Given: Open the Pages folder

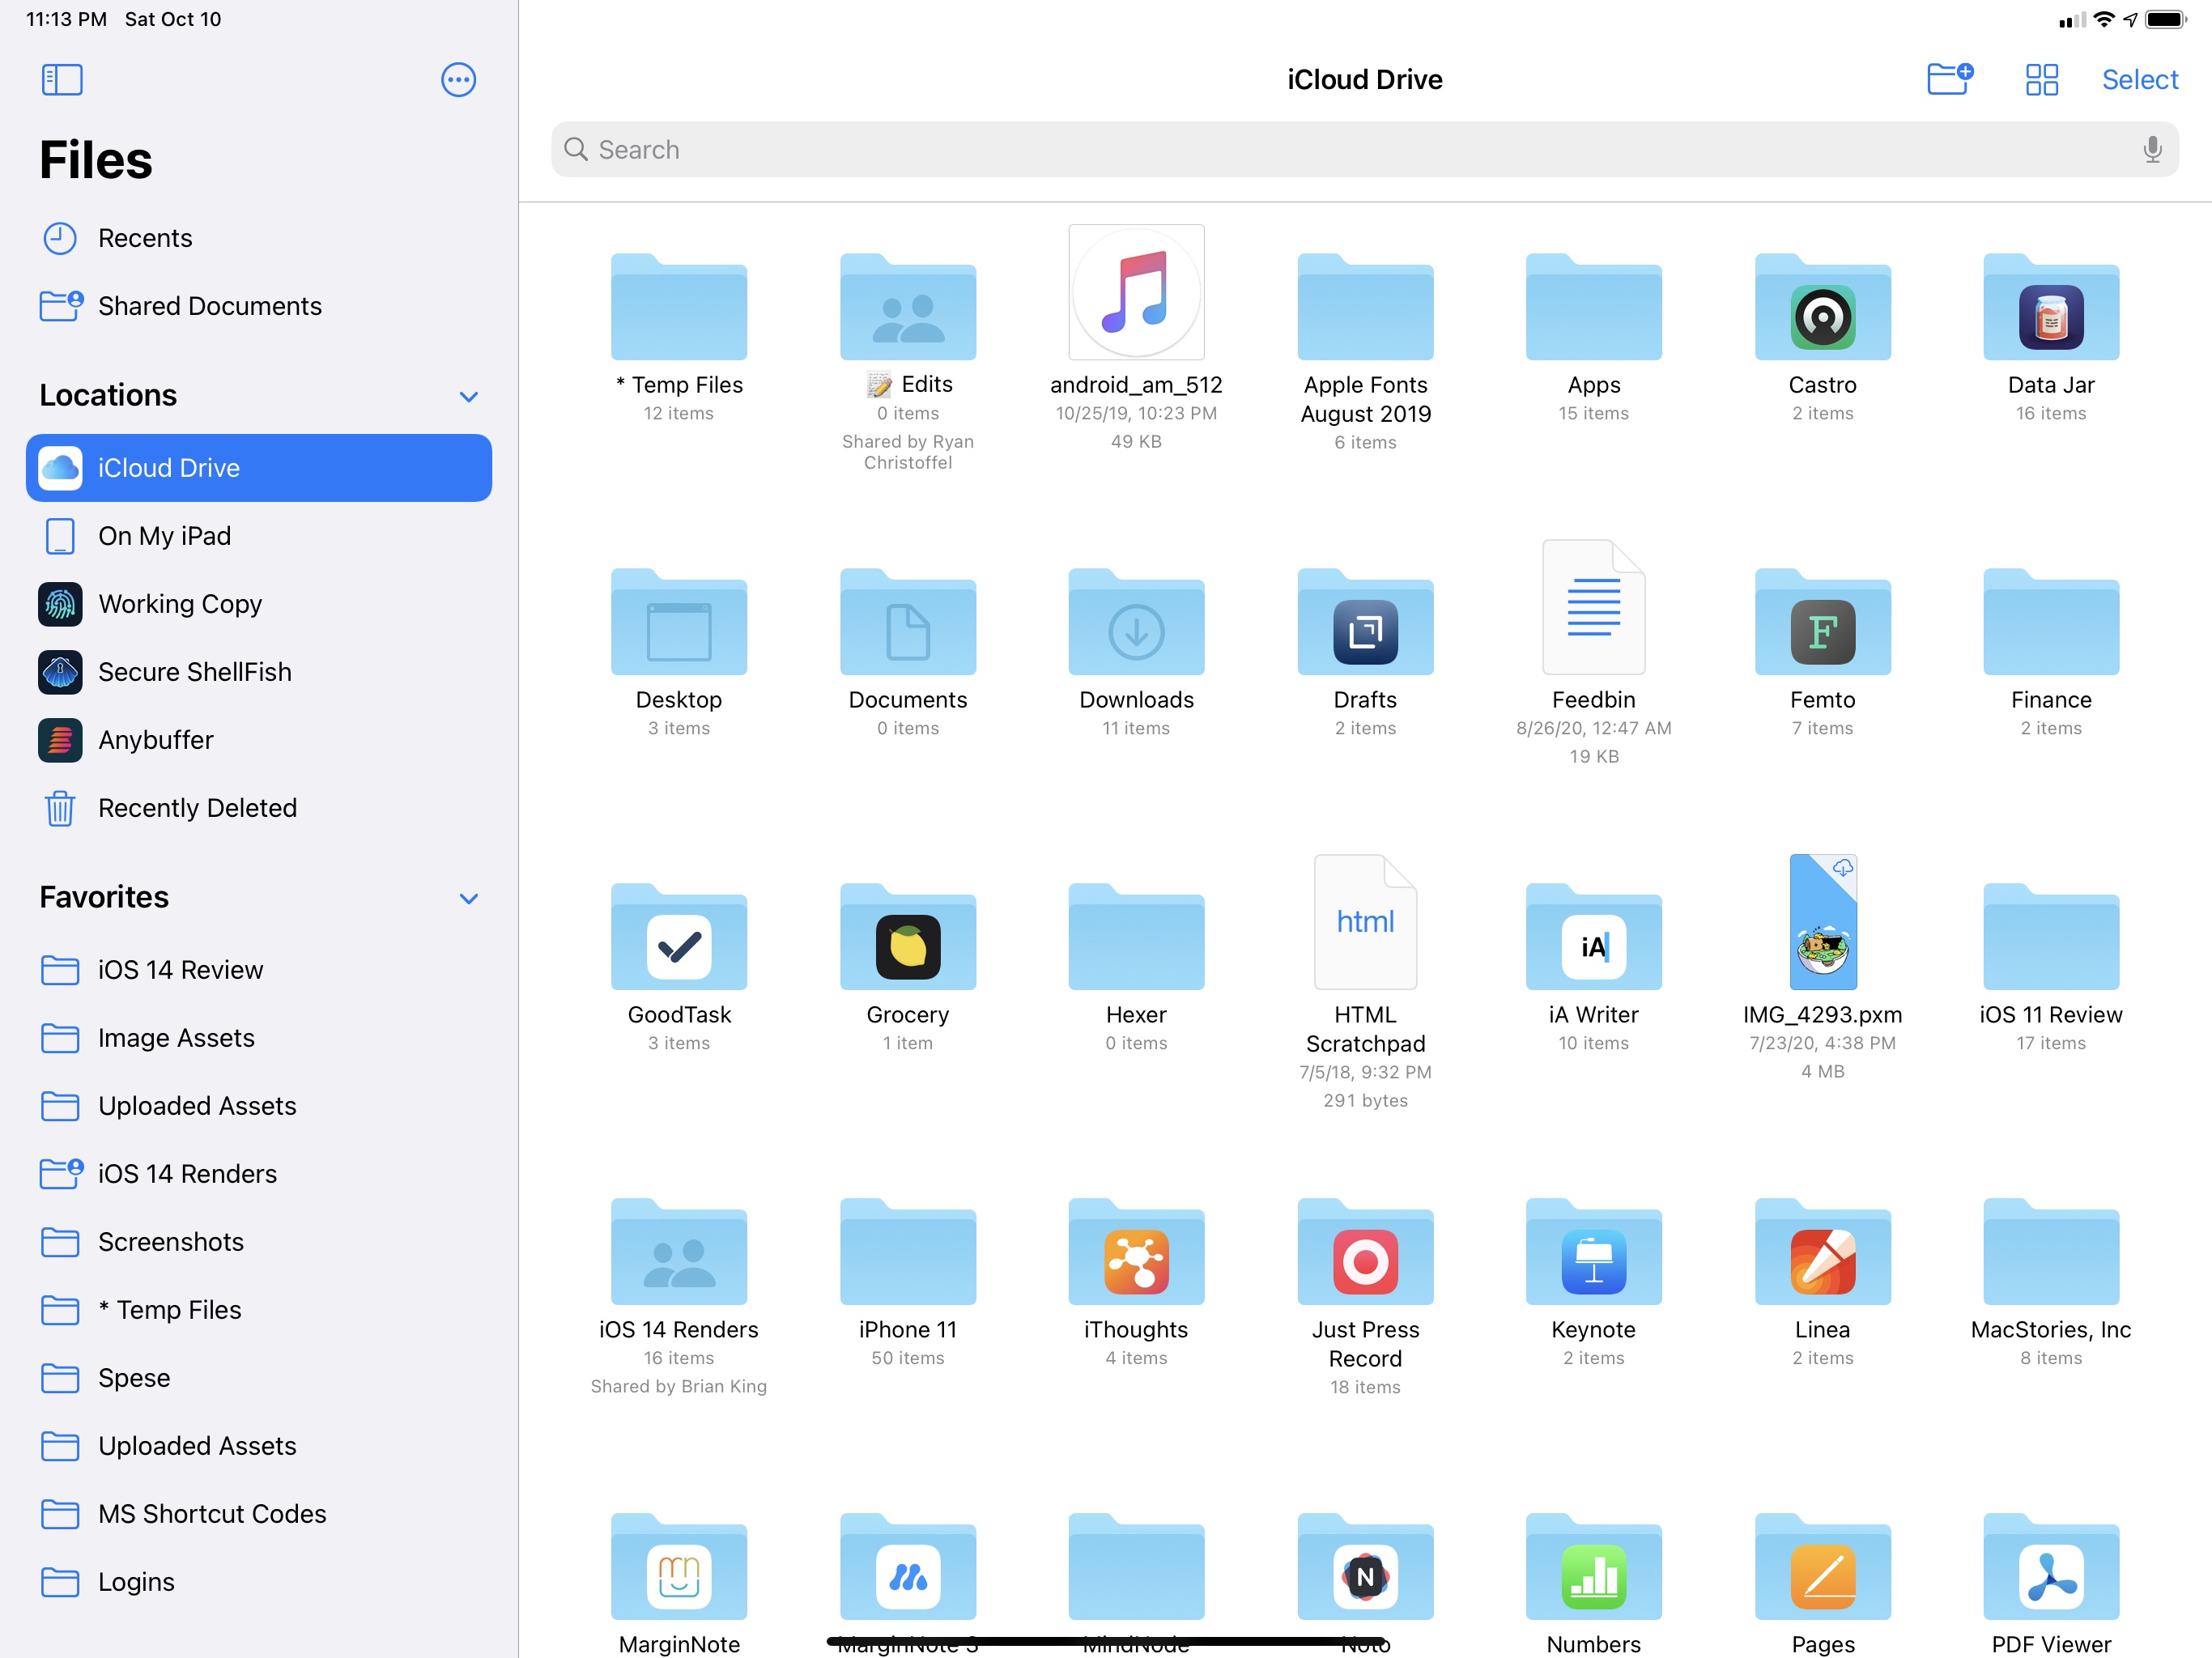Looking at the screenshot, I should click(x=1822, y=1568).
